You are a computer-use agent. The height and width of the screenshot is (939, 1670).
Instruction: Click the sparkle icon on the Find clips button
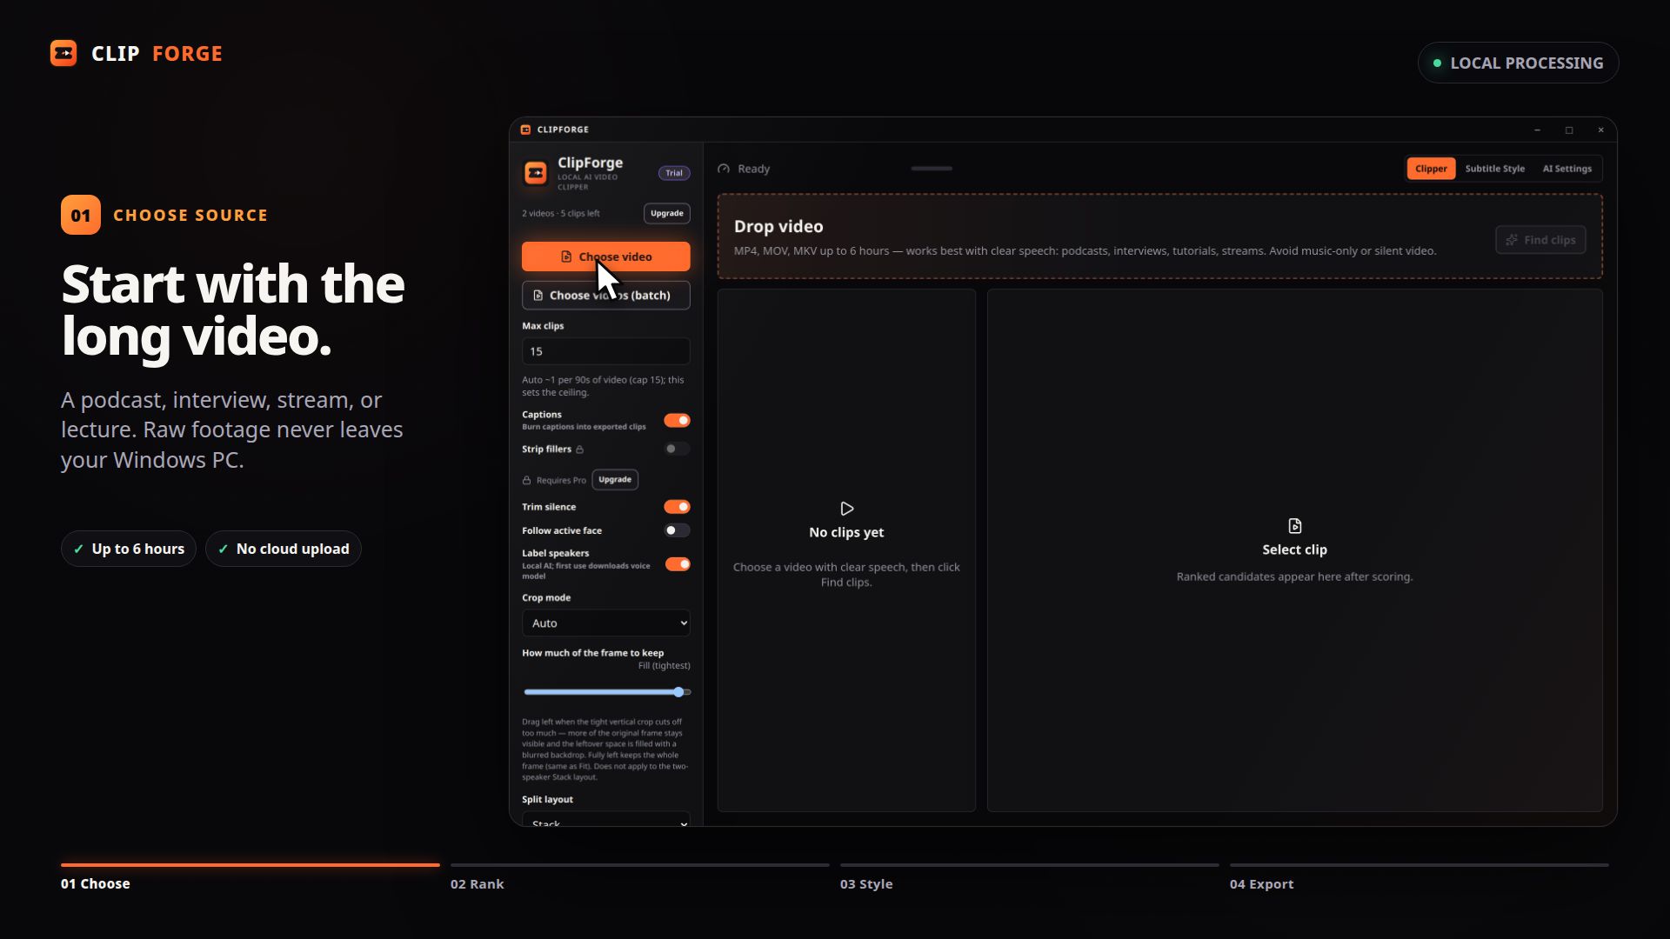coord(1512,240)
